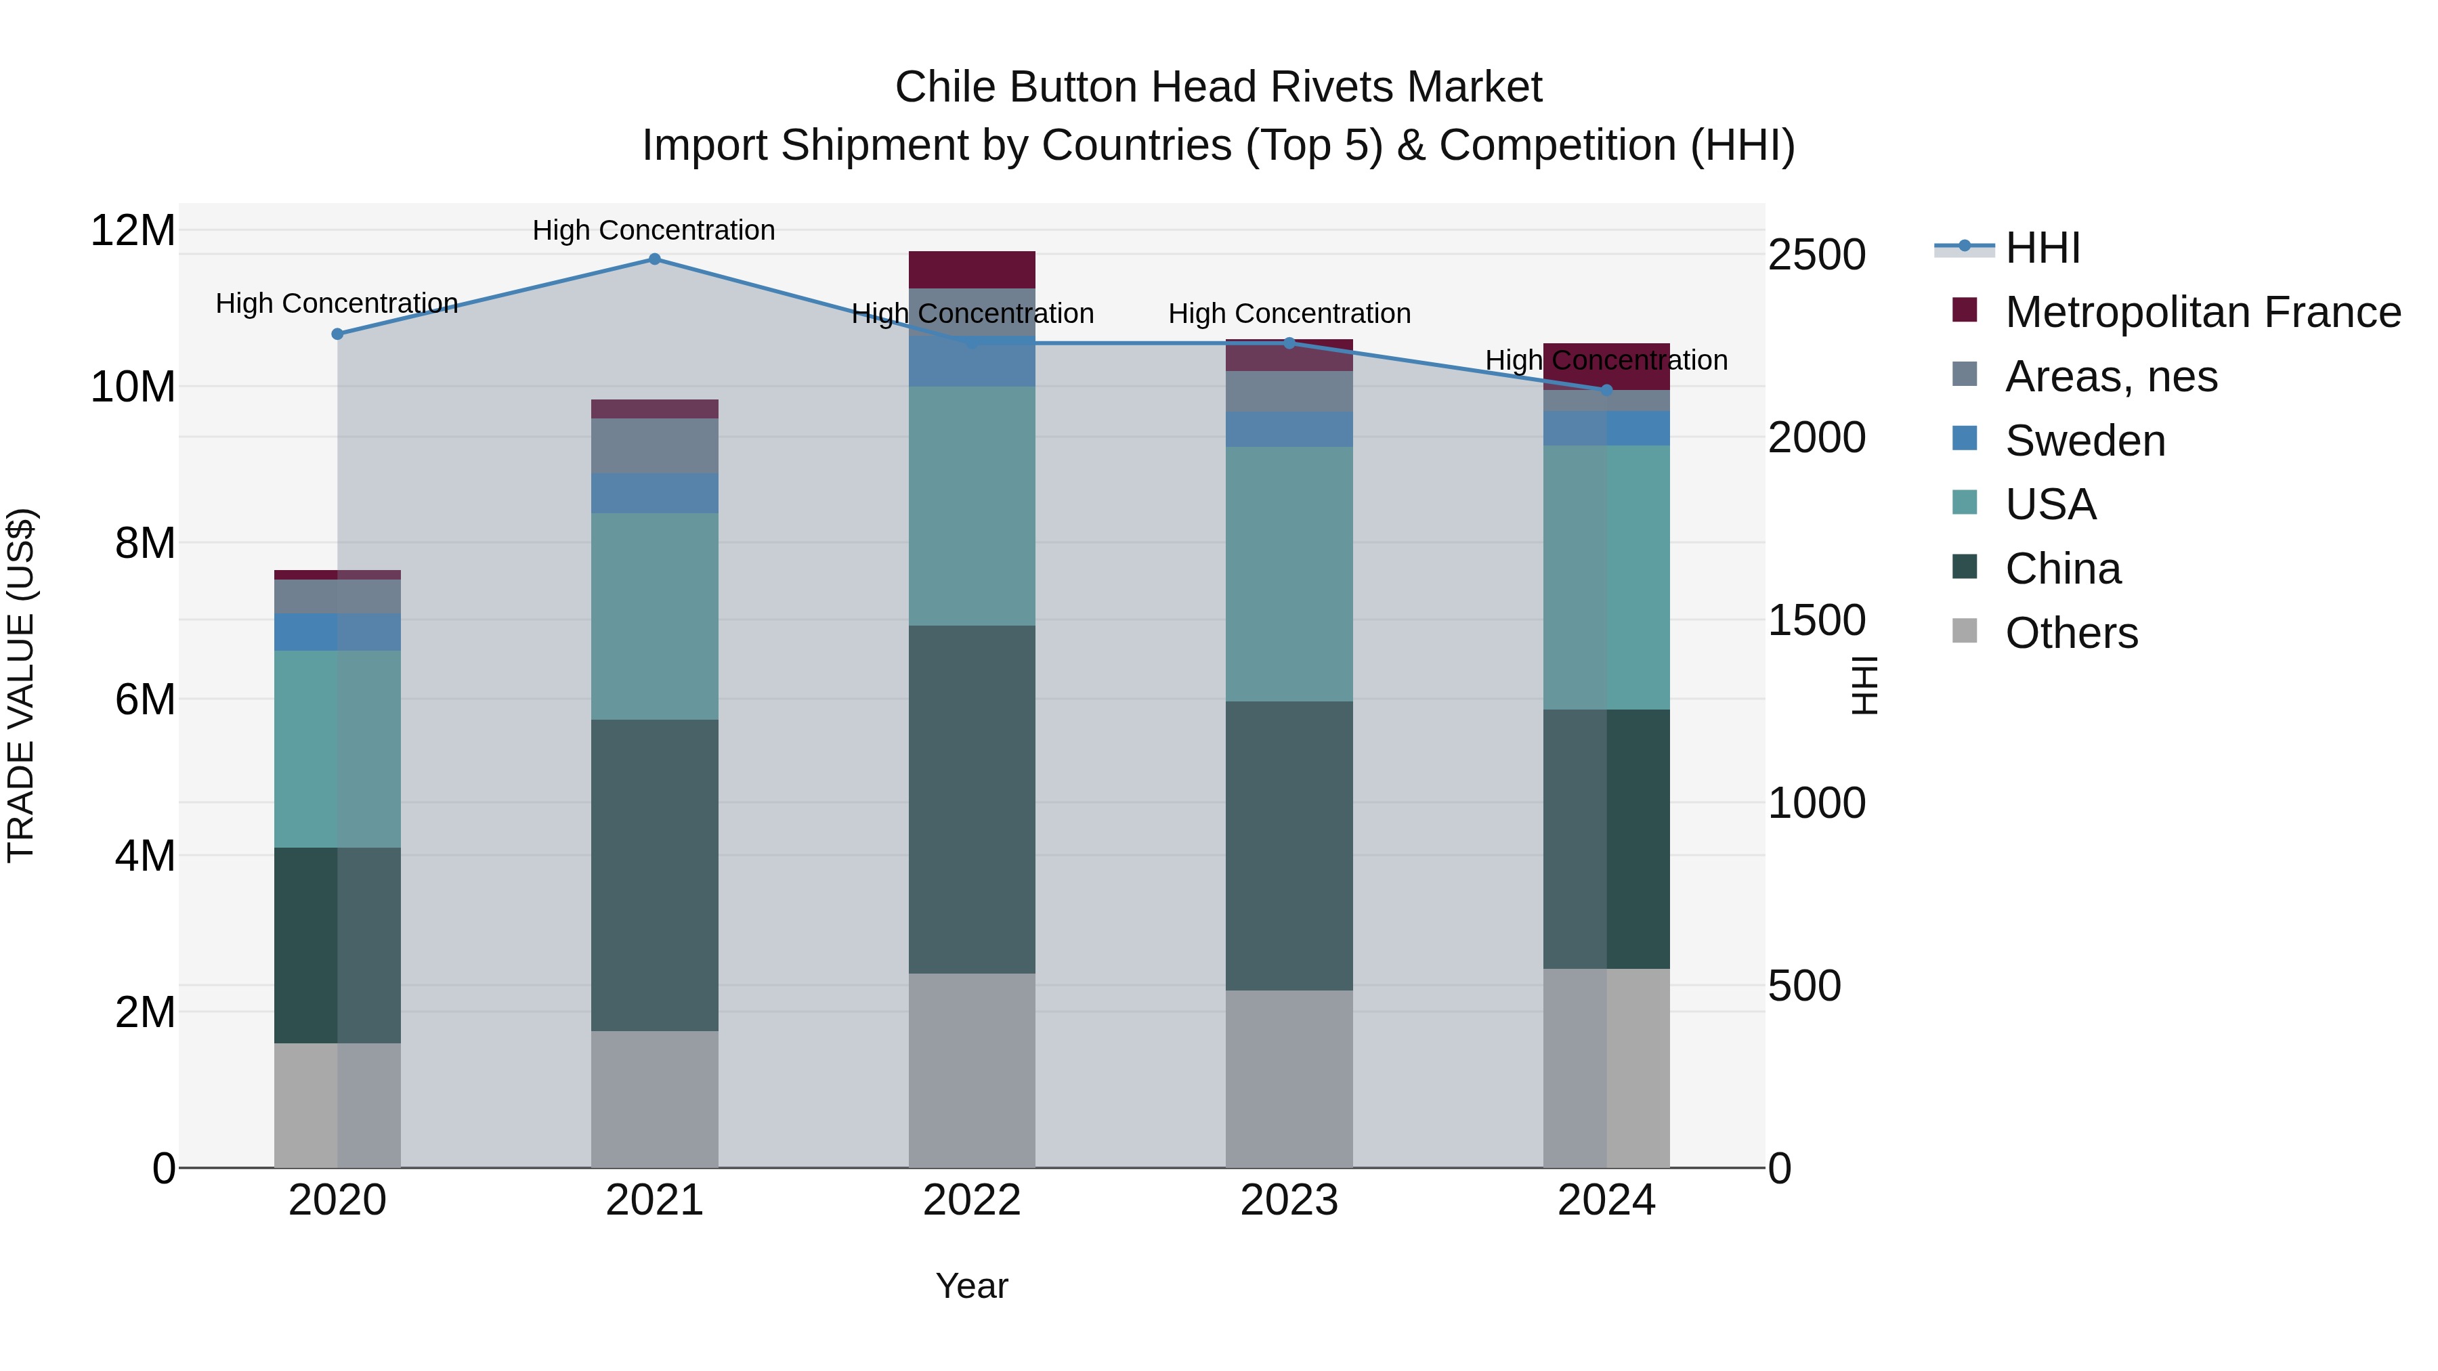The width and height of the screenshot is (2438, 1371).
Task: Toggle the Sweden legend entry
Action: (2059, 440)
